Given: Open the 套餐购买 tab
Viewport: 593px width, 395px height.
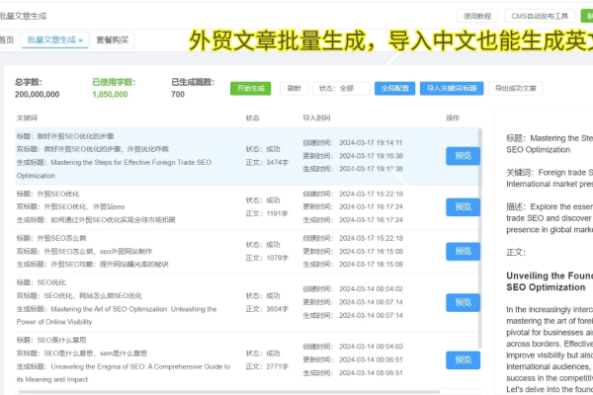Looking at the screenshot, I should 113,40.
